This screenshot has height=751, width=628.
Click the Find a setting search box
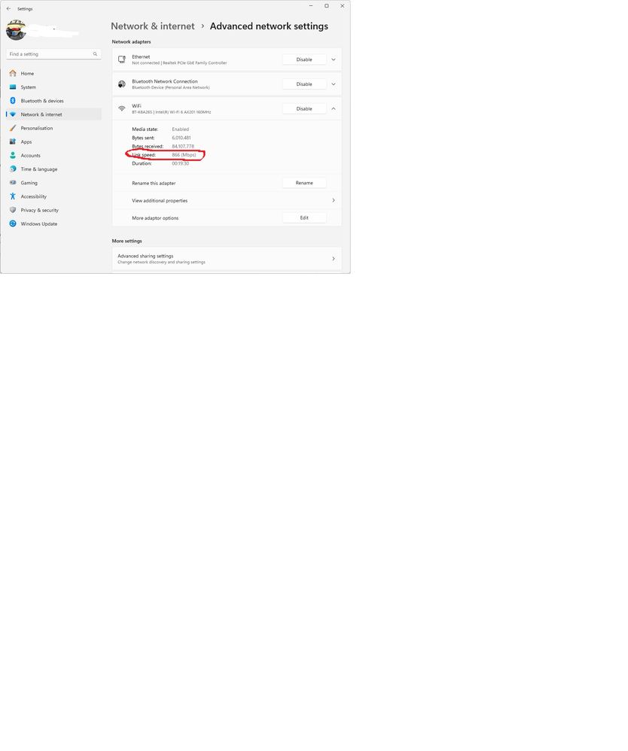(50, 54)
